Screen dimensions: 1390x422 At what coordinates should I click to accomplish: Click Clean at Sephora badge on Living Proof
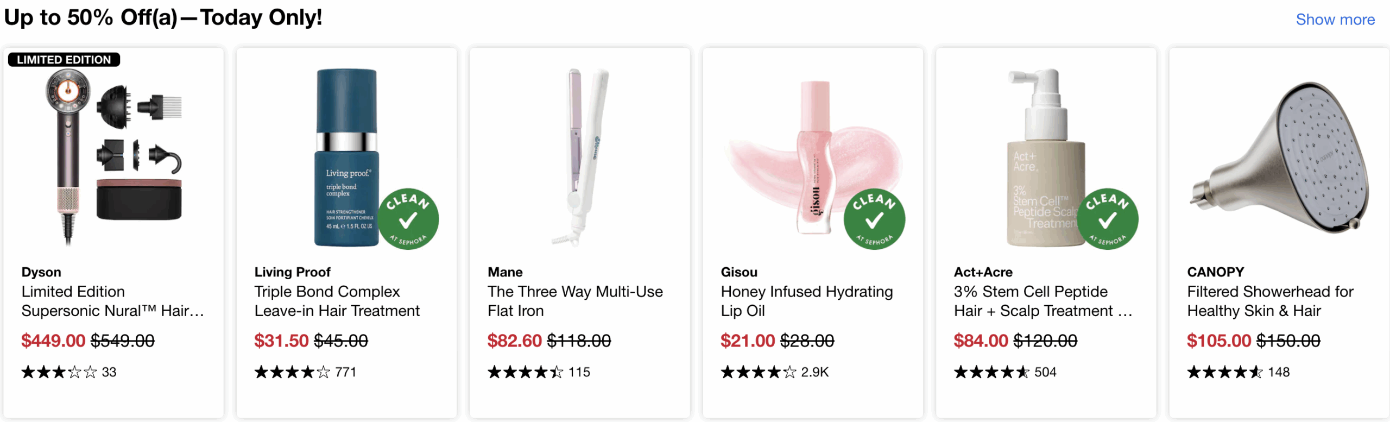pos(408,218)
